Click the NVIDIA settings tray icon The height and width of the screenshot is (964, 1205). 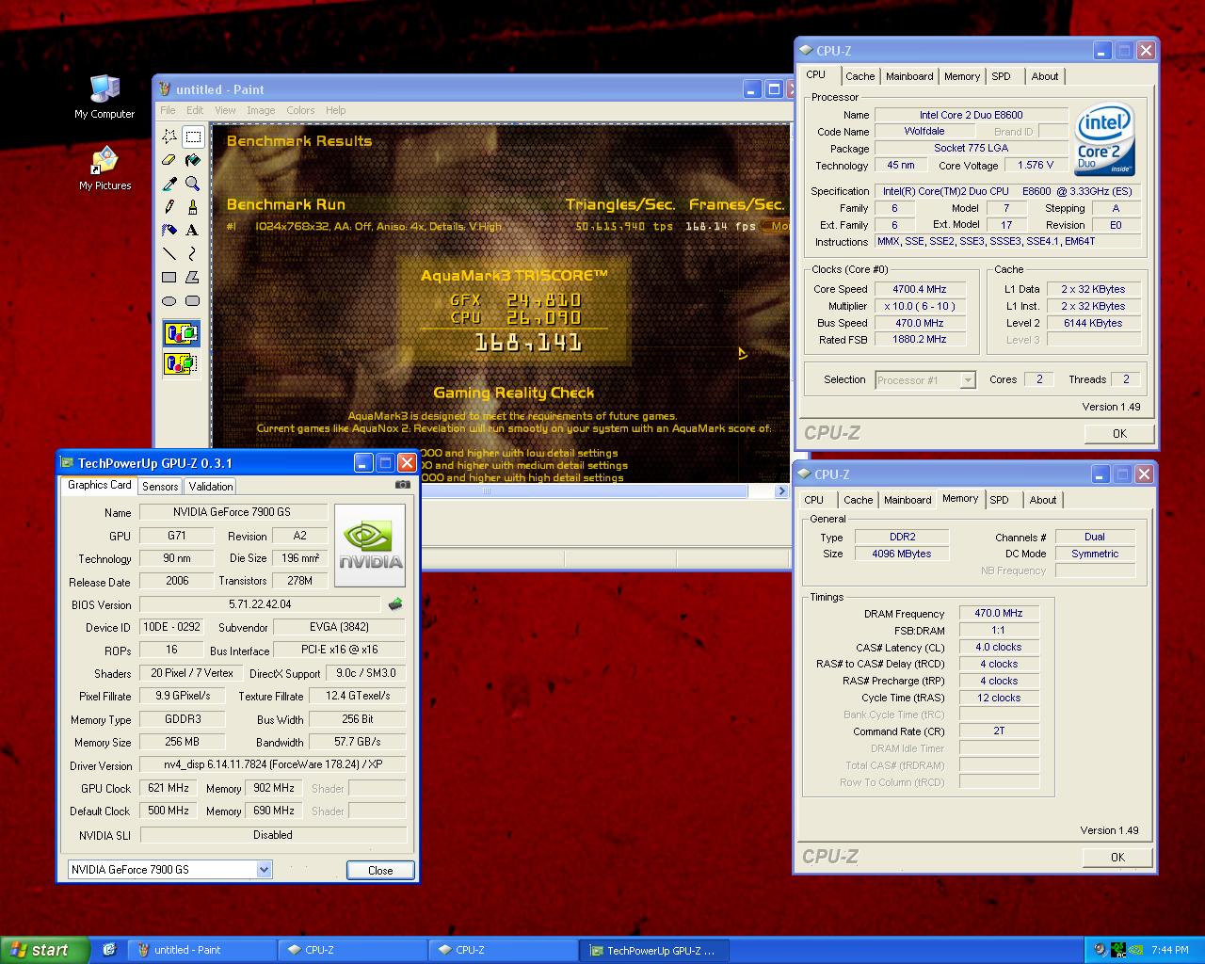tap(1136, 950)
